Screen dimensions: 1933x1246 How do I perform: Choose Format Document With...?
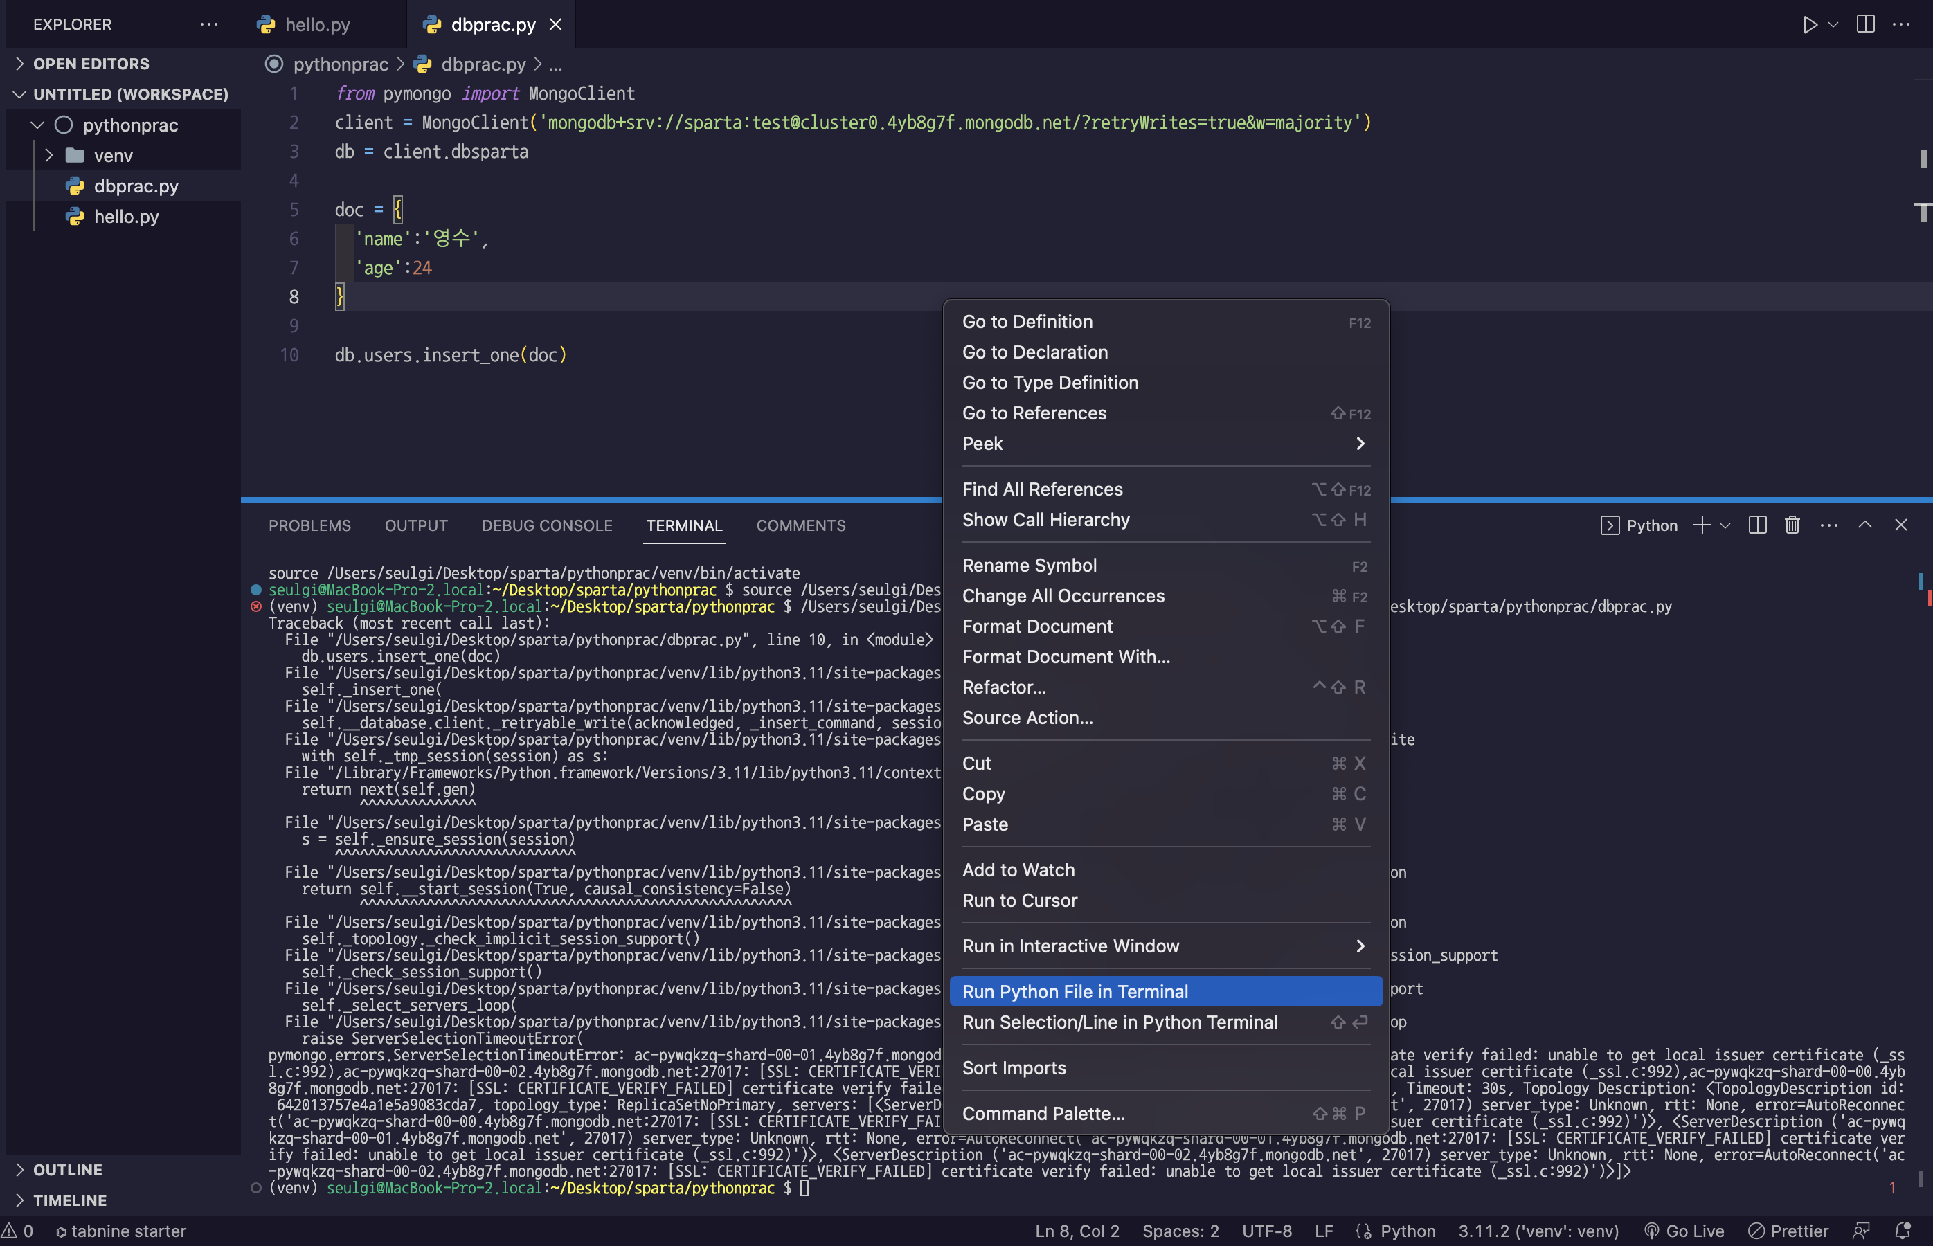point(1166,657)
